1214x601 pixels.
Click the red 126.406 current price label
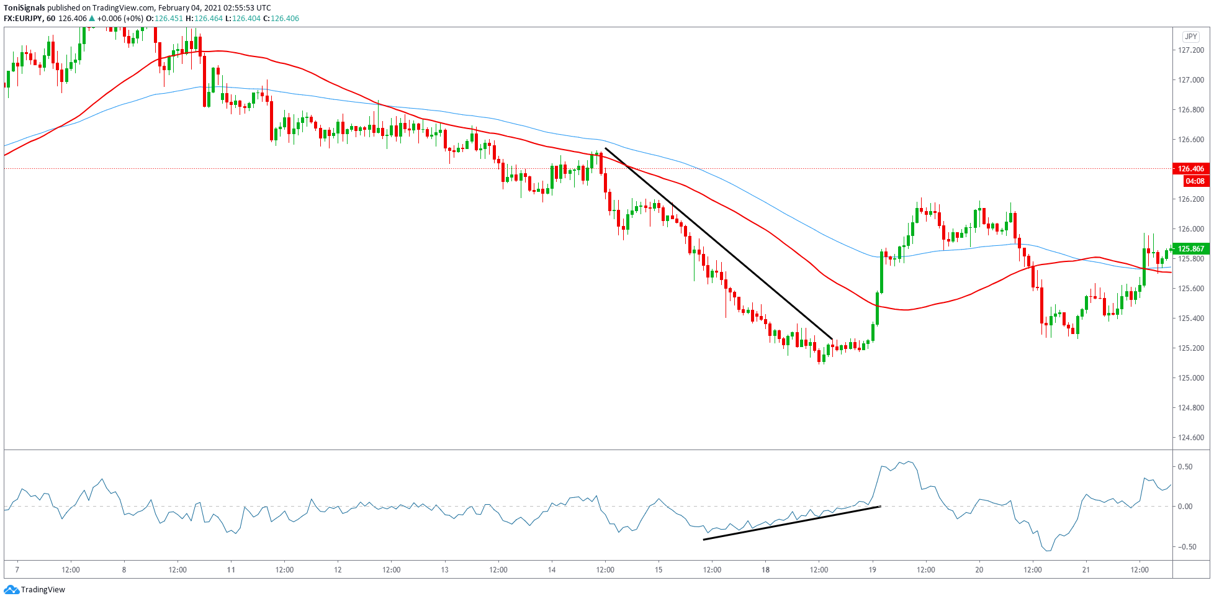pyautogui.click(x=1190, y=169)
